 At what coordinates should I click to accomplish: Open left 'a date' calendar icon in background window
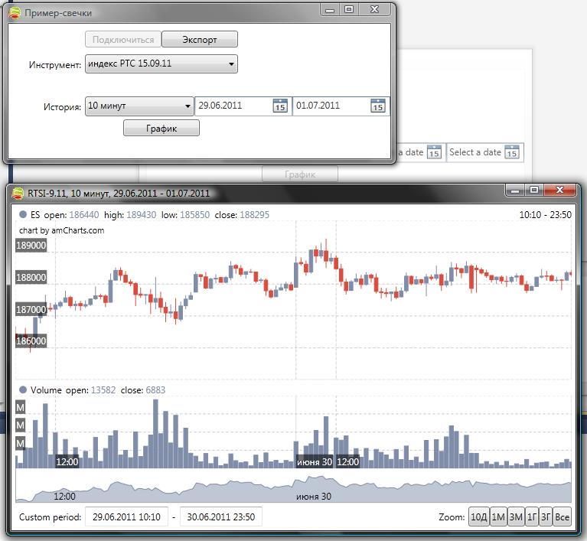coord(434,152)
